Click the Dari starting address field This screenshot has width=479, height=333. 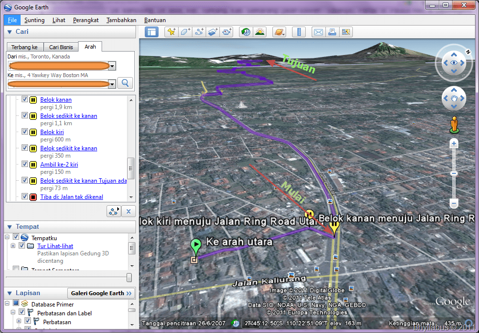pos(58,66)
